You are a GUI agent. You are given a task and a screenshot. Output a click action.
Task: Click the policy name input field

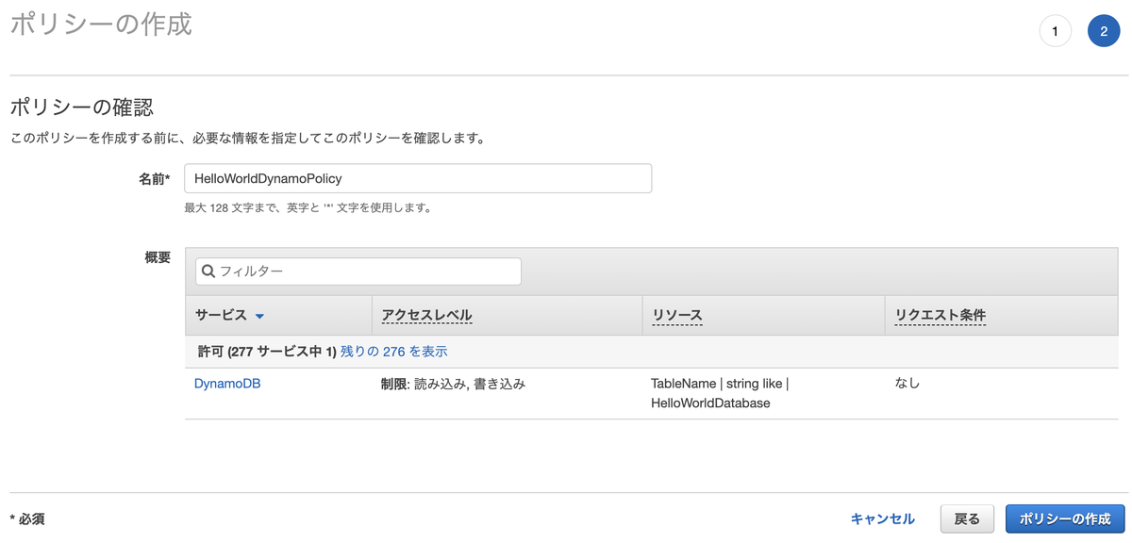[x=418, y=178]
